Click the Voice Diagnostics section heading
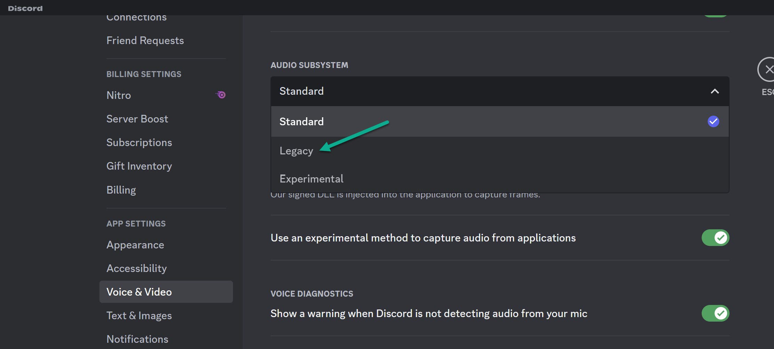The height and width of the screenshot is (349, 774). [312, 294]
